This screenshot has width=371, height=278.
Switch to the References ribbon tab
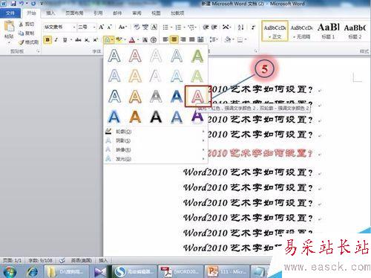pos(98,13)
